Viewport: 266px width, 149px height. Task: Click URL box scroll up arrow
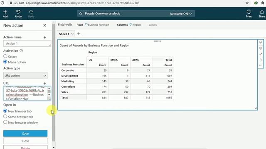pos(49,88)
